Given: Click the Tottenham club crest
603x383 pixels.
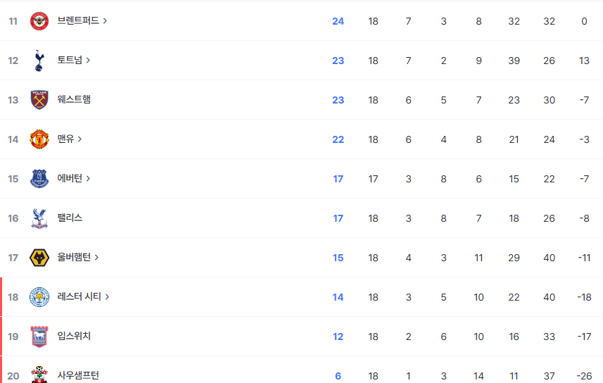Looking at the screenshot, I should [39, 61].
